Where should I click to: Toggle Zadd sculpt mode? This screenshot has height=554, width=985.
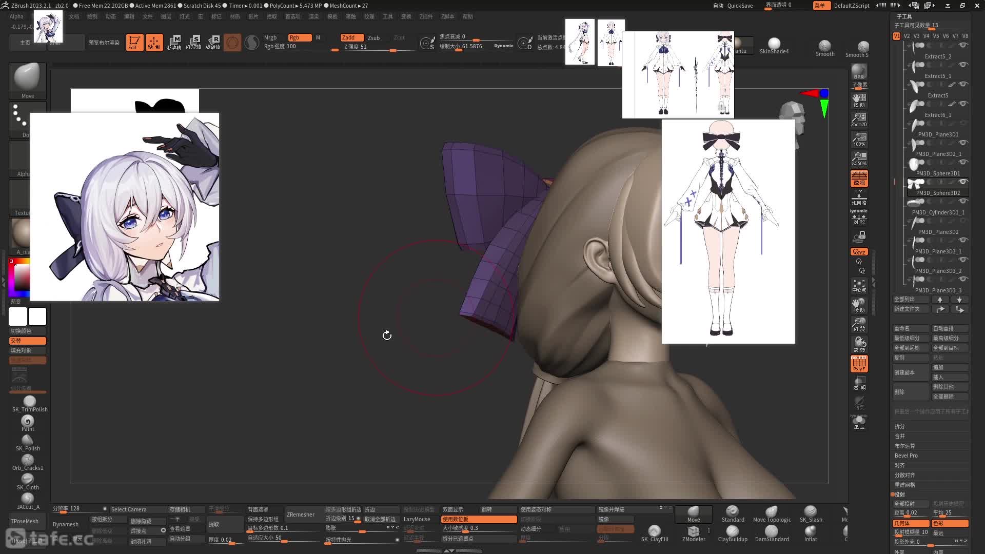tap(352, 37)
